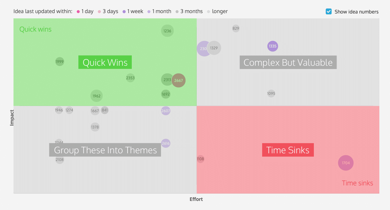Image resolution: width=390 pixels, height=210 pixels.
Task: Select idea bubble 1108
Action: point(200,159)
